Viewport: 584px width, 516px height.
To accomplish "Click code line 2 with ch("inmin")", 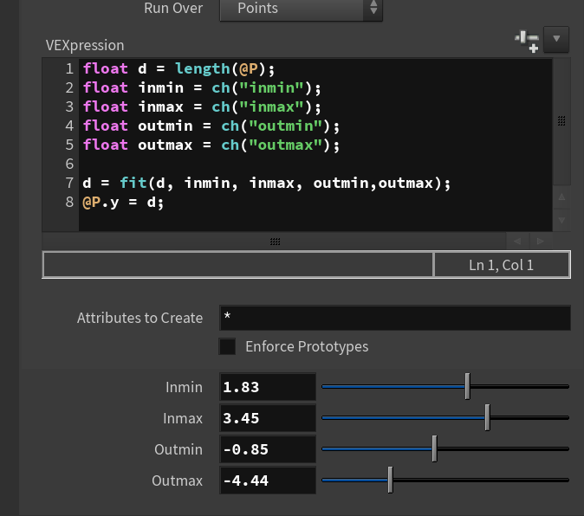I will point(202,87).
